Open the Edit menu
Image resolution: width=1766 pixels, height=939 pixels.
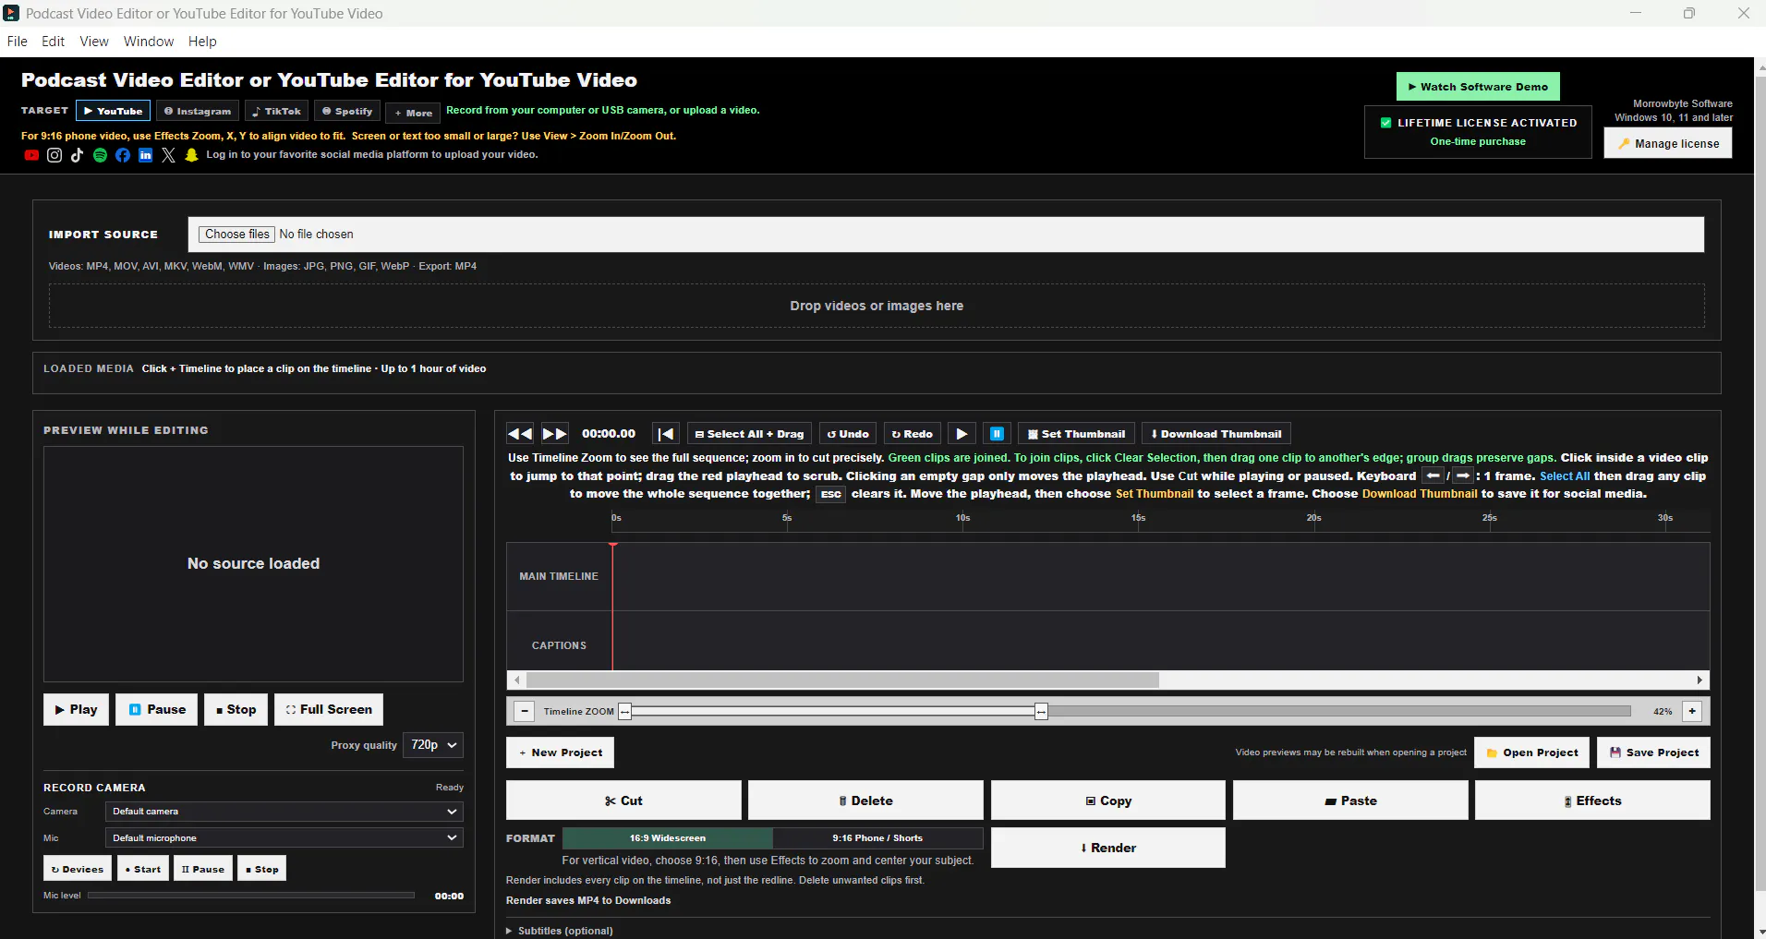(x=54, y=42)
